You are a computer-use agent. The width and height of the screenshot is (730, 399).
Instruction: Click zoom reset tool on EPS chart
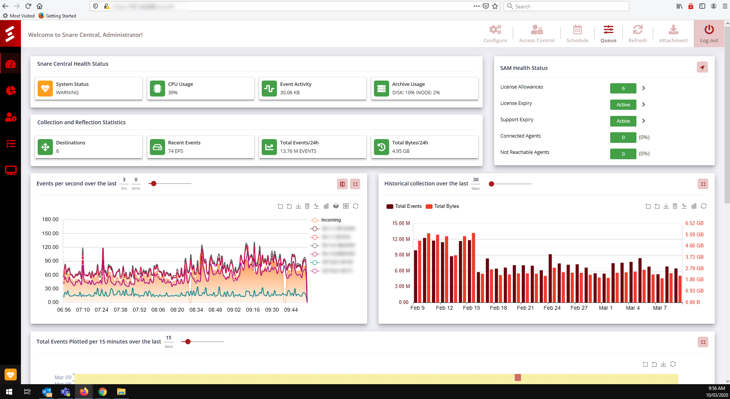(289, 206)
